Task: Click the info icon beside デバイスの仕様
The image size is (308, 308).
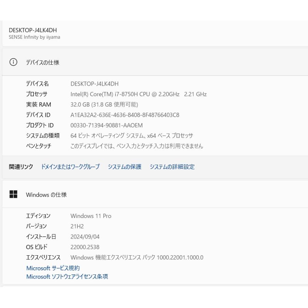Action: tap(14, 63)
